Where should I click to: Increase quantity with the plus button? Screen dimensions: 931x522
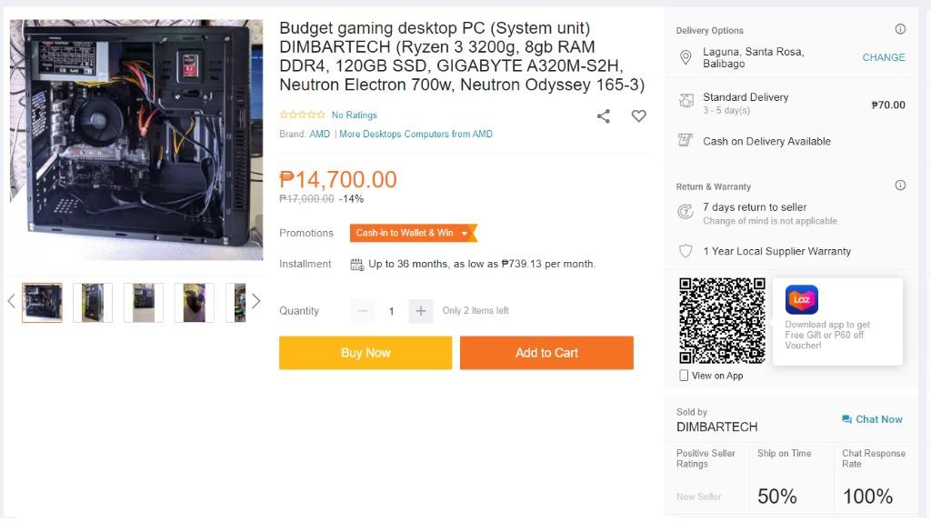pos(420,311)
